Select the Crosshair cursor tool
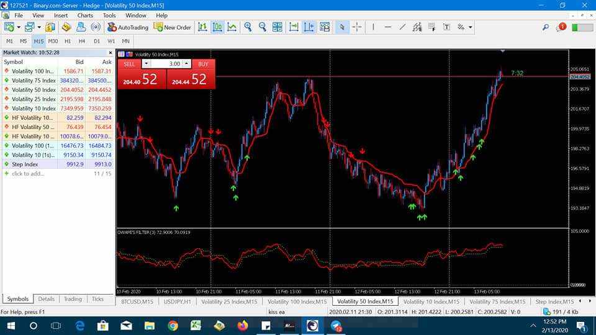 coord(357,27)
